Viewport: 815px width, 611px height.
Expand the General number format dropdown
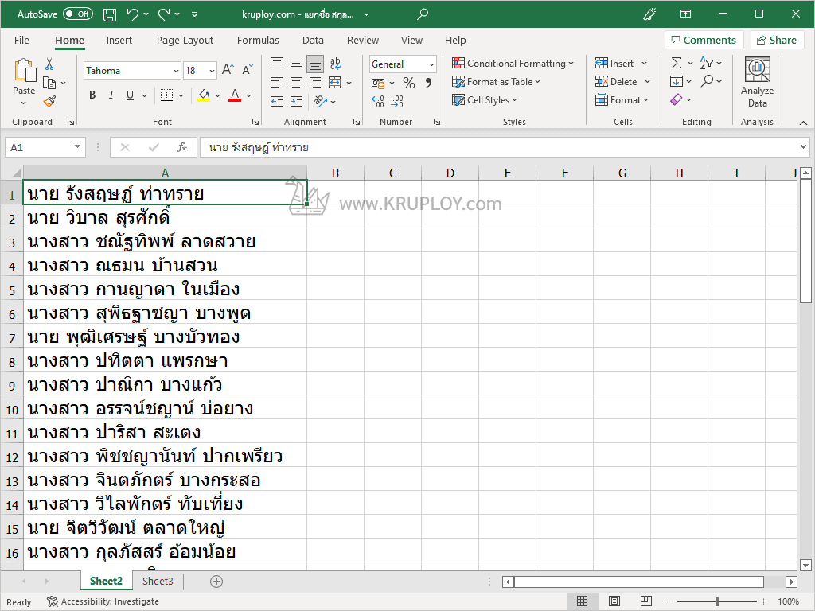[x=431, y=64]
